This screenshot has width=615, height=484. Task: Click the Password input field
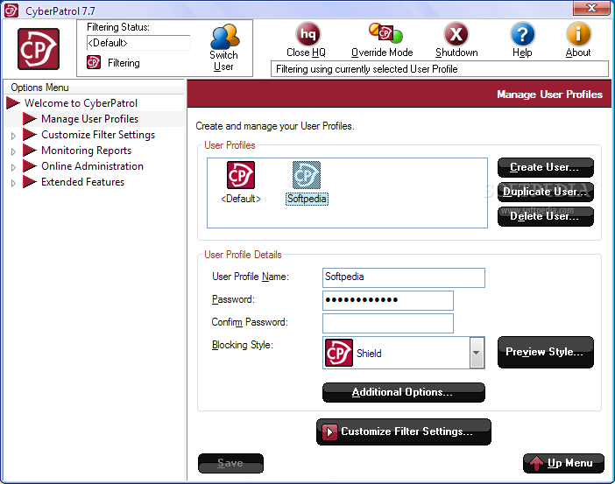click(x=388, y=300)
